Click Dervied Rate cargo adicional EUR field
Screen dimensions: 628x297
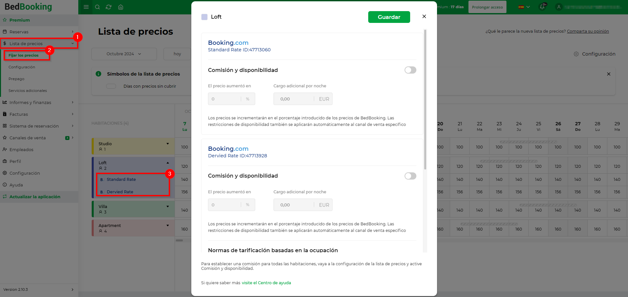point(303,205)
